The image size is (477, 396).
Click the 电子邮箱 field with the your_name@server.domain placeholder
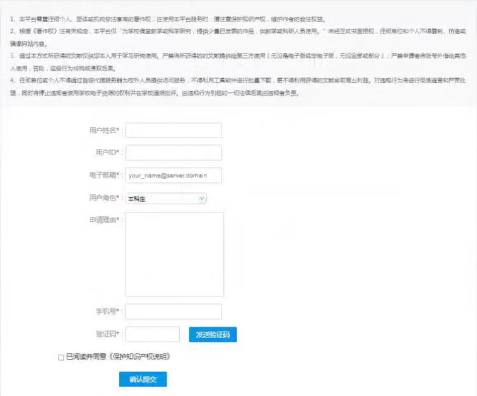coord(174,175)
